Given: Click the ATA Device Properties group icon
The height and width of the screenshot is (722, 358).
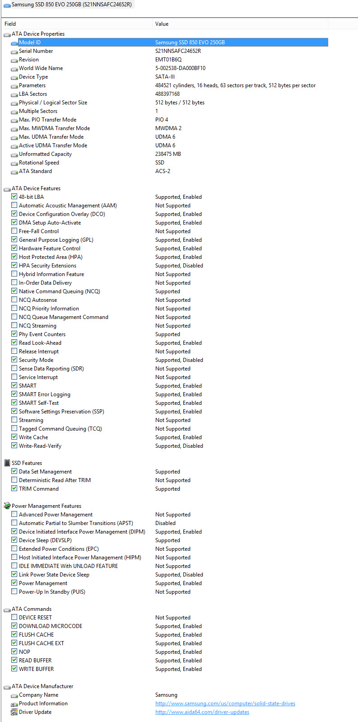Looking at the screenshot, I should [x=7, y=34].
